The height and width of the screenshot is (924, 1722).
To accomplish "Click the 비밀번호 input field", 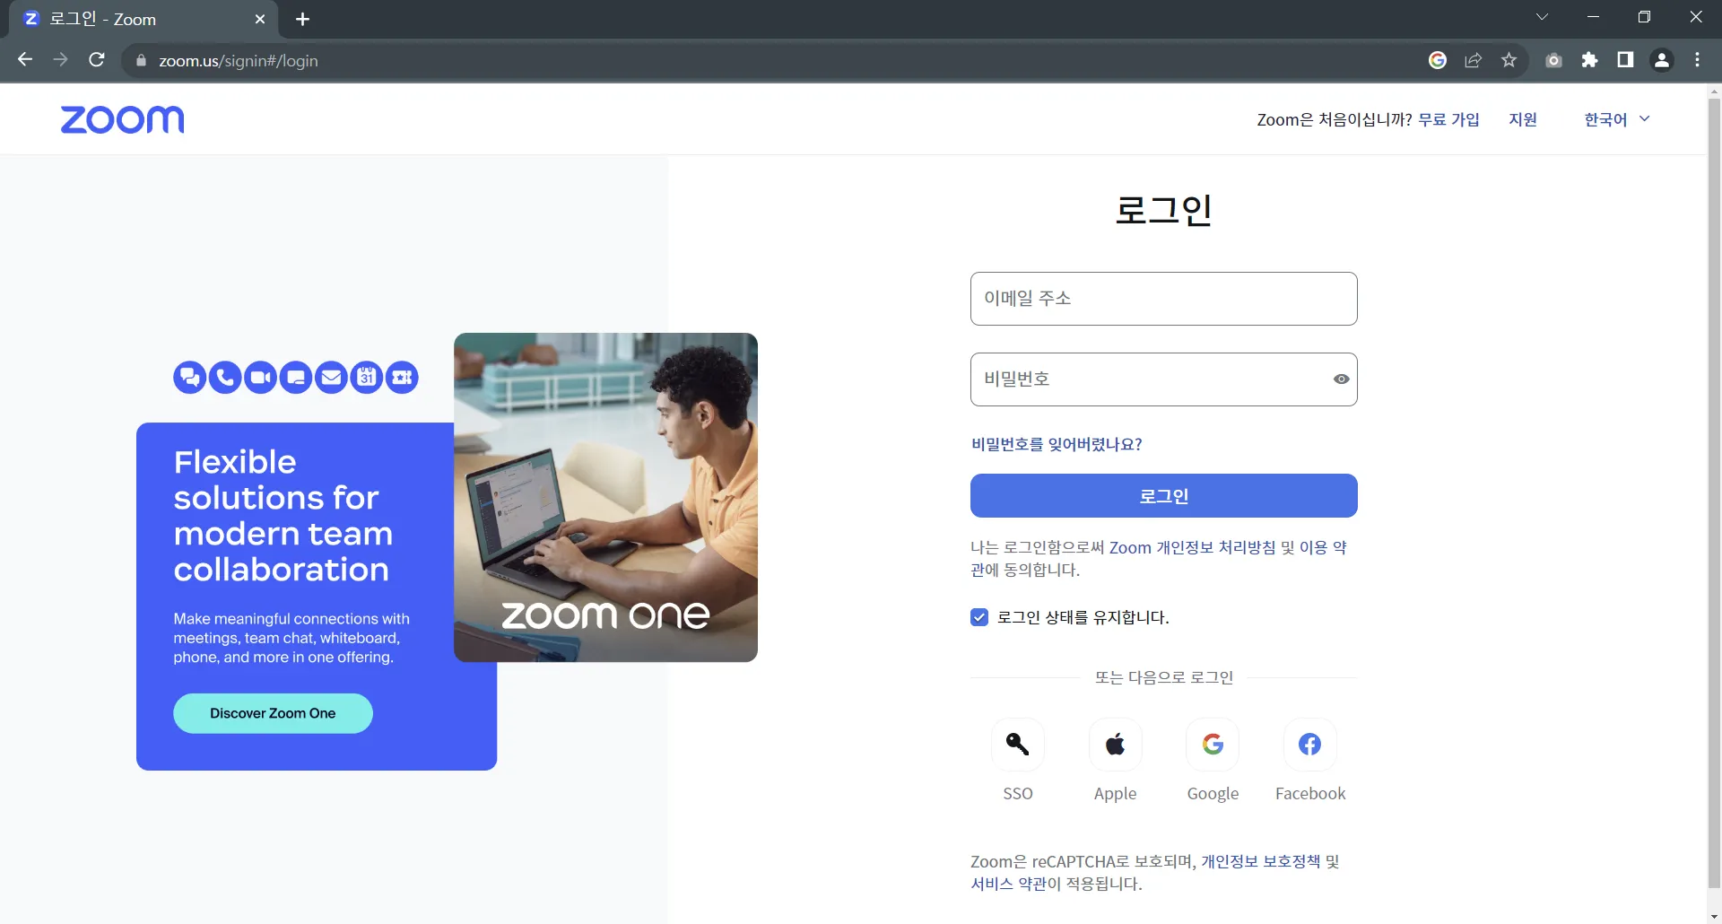I will 1164,379.
